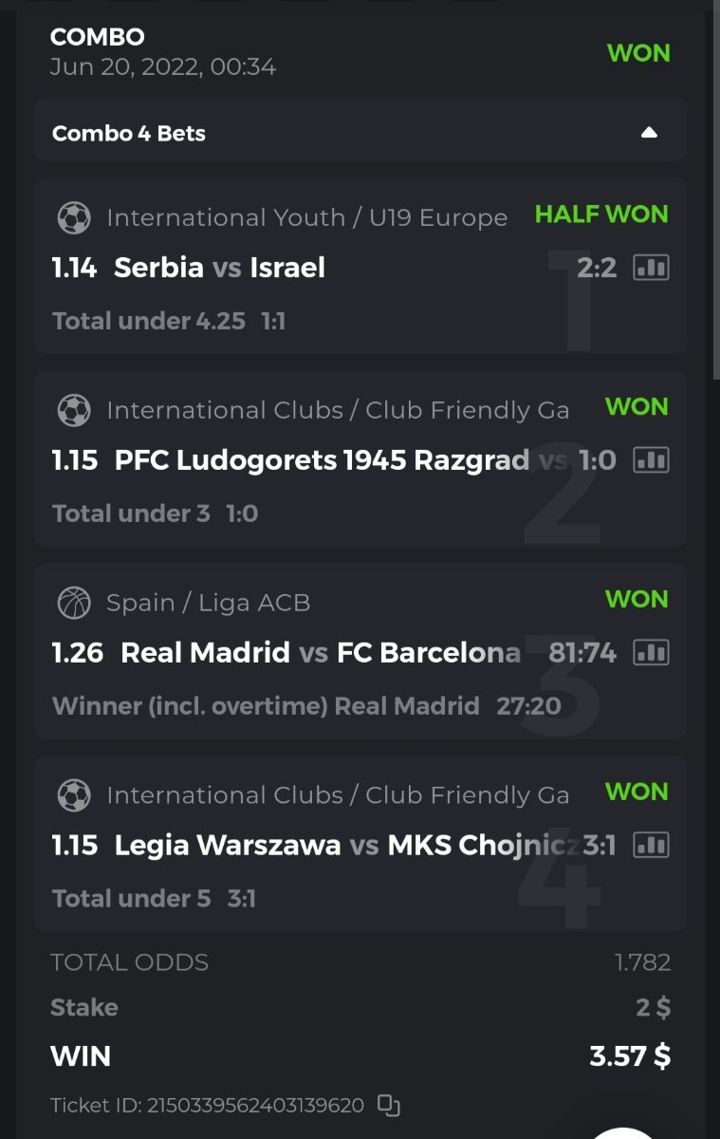720x1139 pixels.
Task: Click basketball icon beside Spain Liga ACB
Action: pyautogui.click(x=74, y=603)
